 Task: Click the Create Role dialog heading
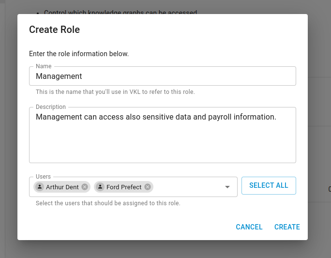(x=55, y=30)
